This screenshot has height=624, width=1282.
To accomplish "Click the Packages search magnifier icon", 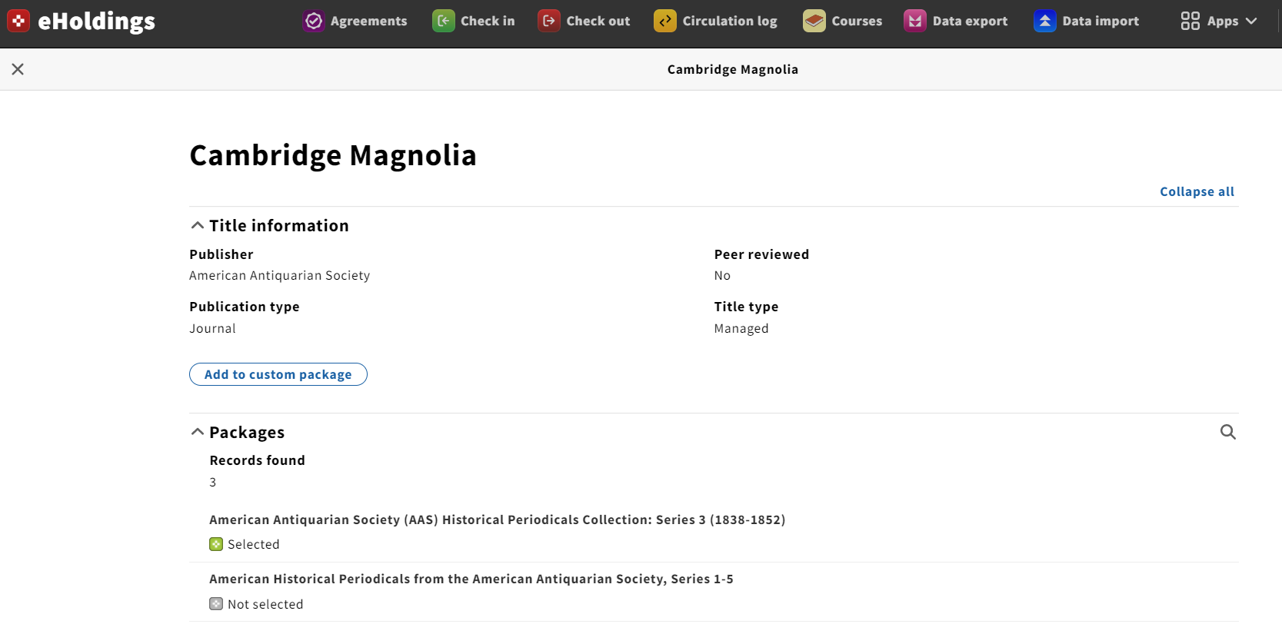I will 1228,432.
